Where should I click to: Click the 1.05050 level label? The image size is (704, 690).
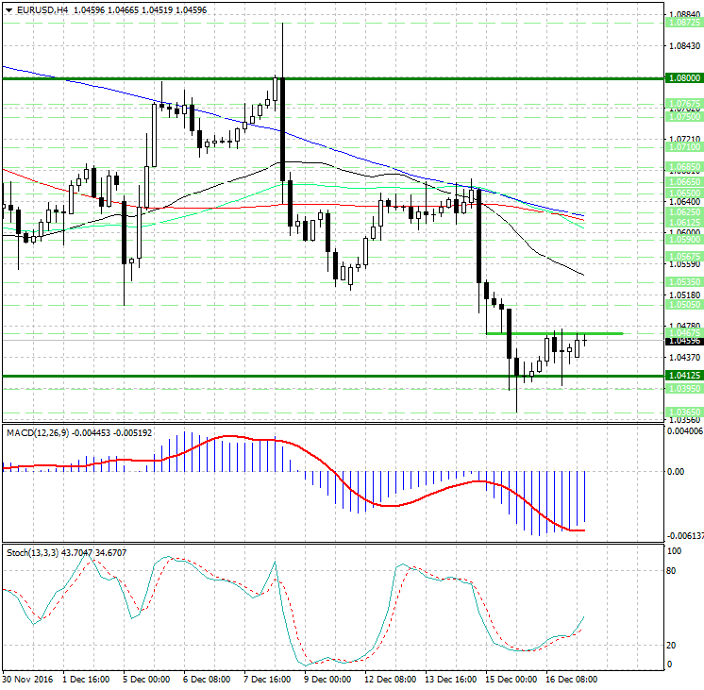pyautogui.click(x=684, y=305)
